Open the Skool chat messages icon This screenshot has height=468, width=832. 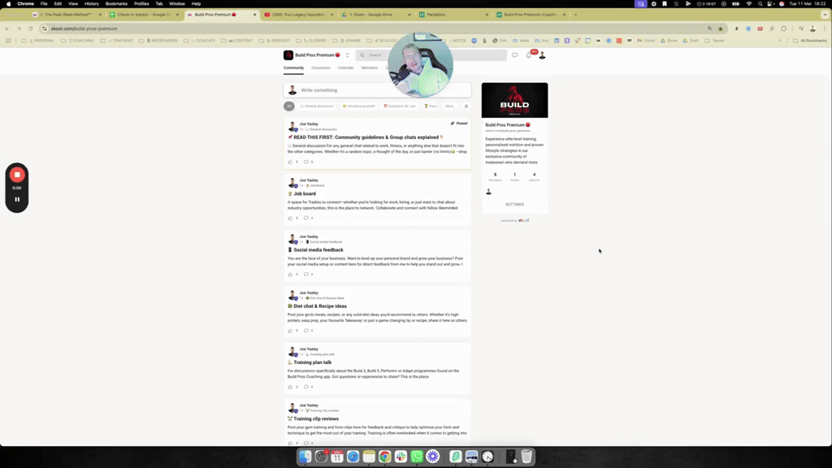coord(514,55)
